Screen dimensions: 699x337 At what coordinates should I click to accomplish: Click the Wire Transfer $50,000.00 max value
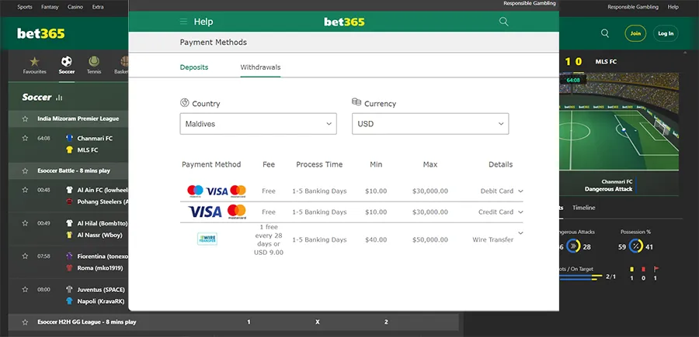coord(430,239)
